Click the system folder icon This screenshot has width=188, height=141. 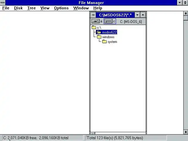tap(104, 42)
